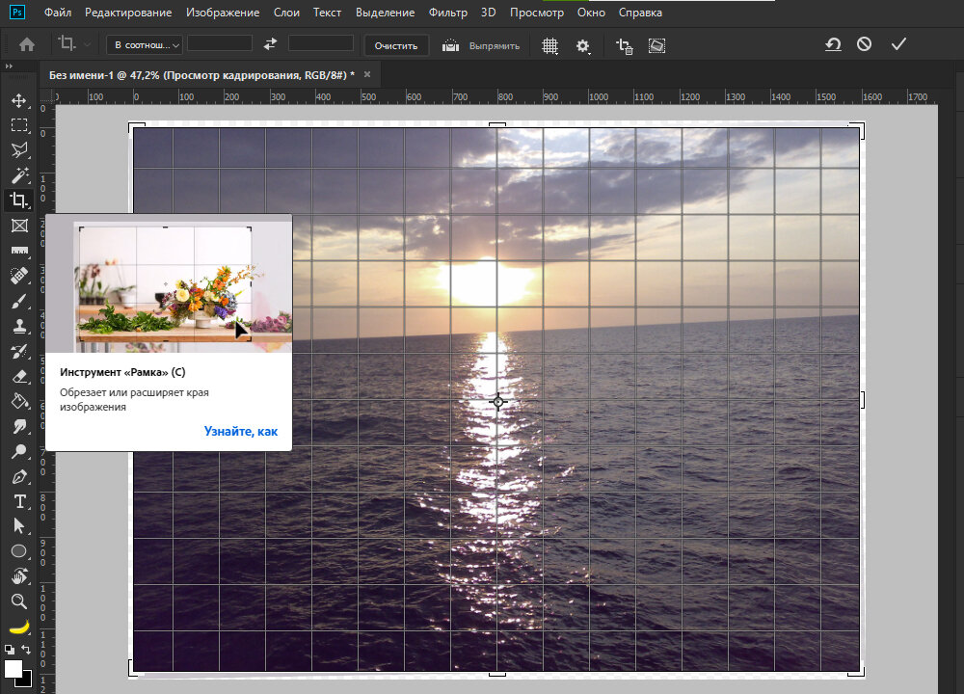Click the right-middle crop handle

point(862,400)
